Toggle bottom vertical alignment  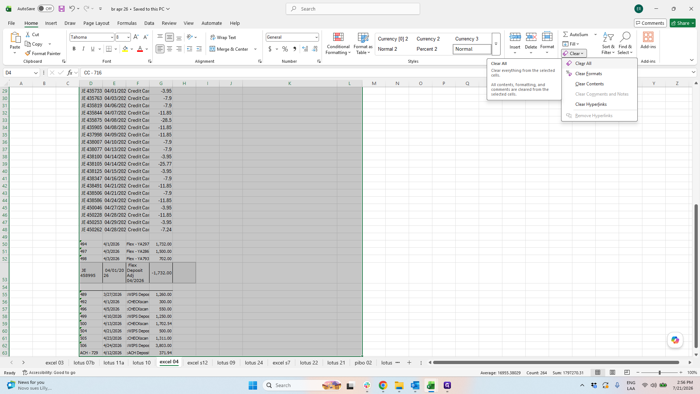point(179,37)
